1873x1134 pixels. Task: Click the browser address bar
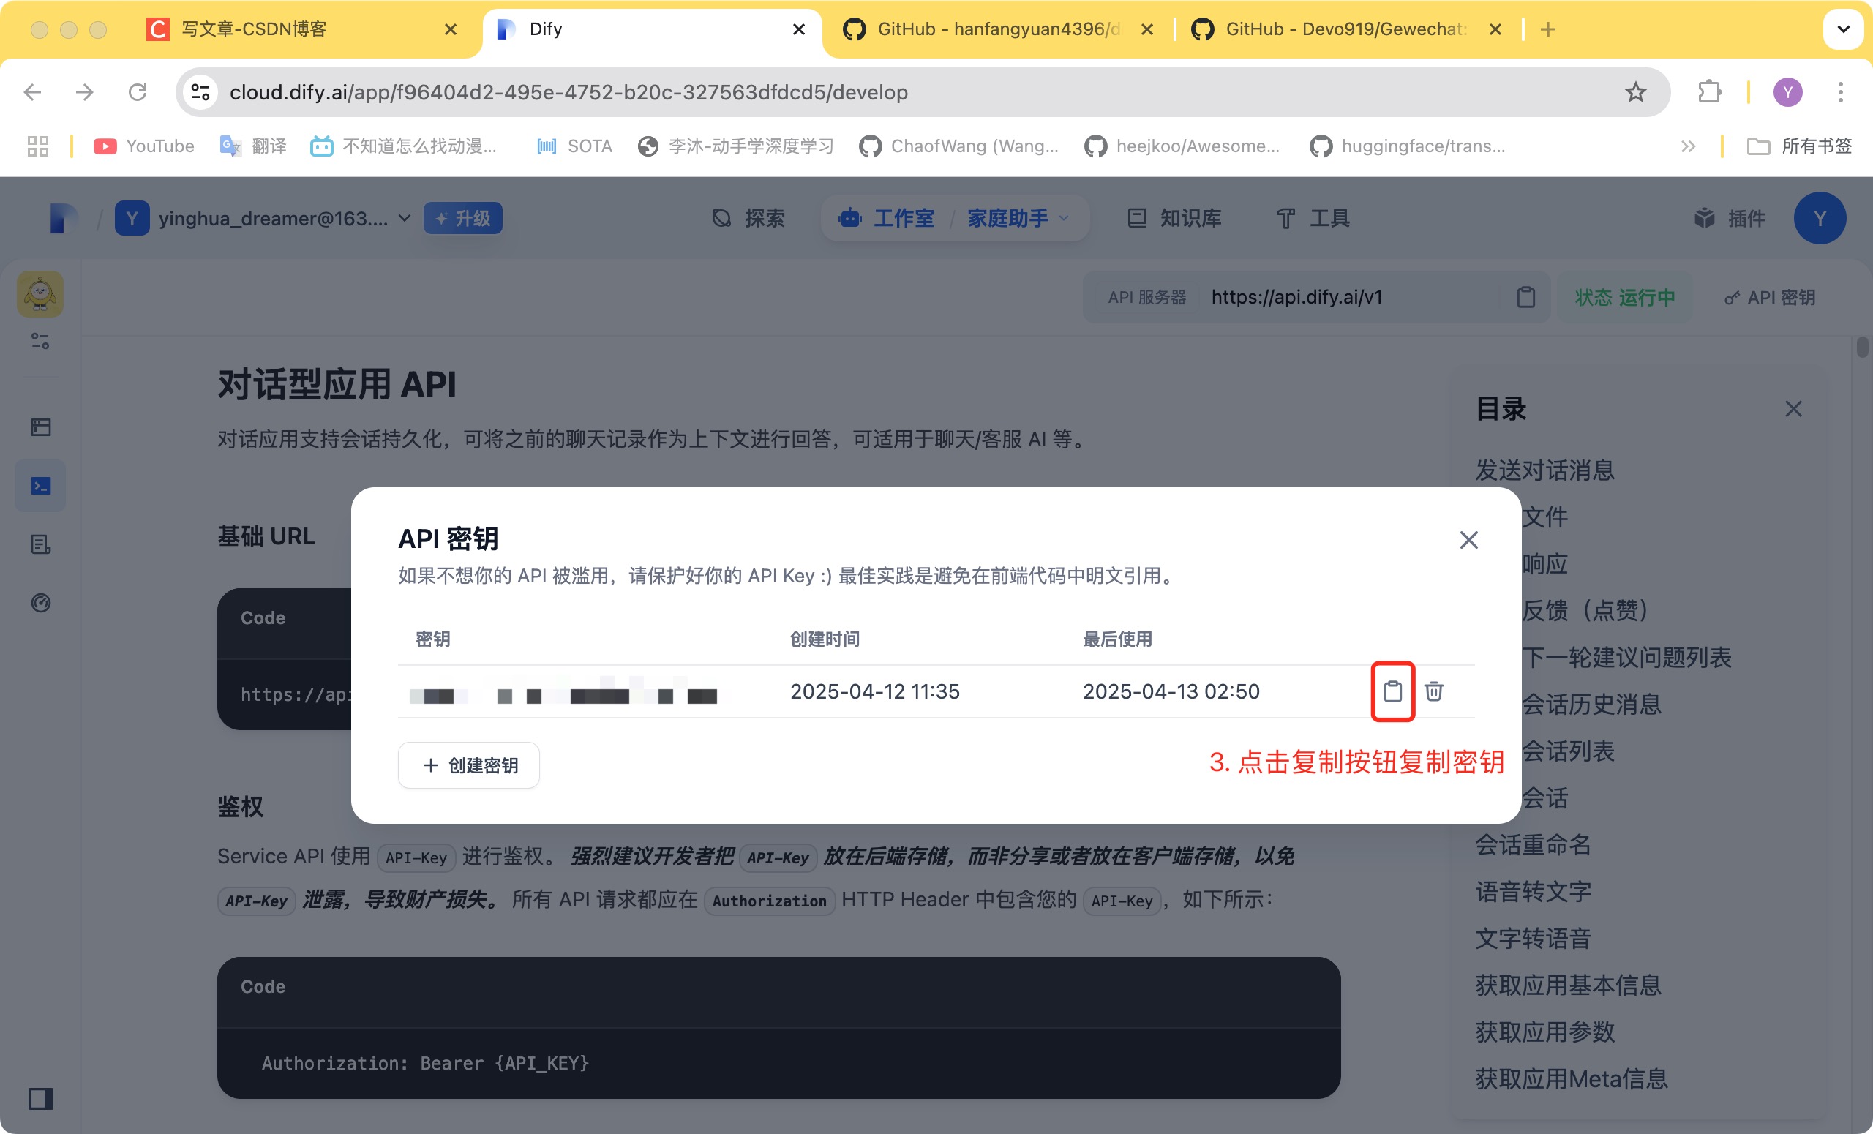(x=912, y=93)
